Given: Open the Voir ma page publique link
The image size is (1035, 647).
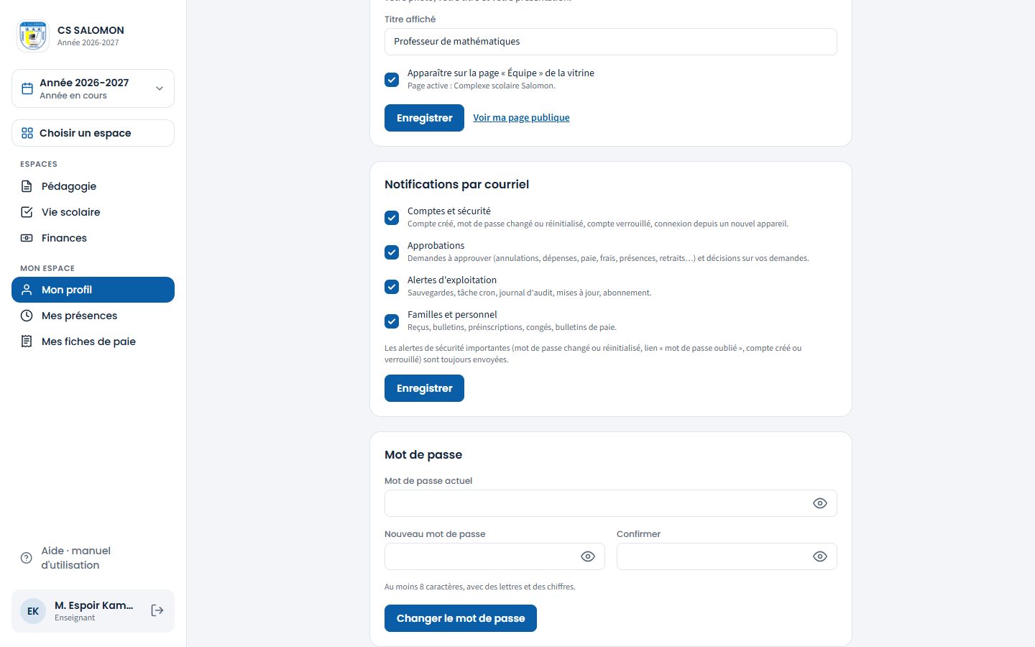Looking at the screenshot, I should (x=521, y=118).
